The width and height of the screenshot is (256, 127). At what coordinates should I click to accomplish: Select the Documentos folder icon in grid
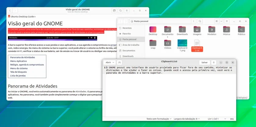point(168,29)
